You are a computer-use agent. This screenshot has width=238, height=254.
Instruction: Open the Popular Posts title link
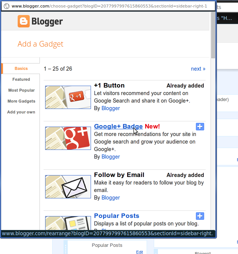[117, 216]
